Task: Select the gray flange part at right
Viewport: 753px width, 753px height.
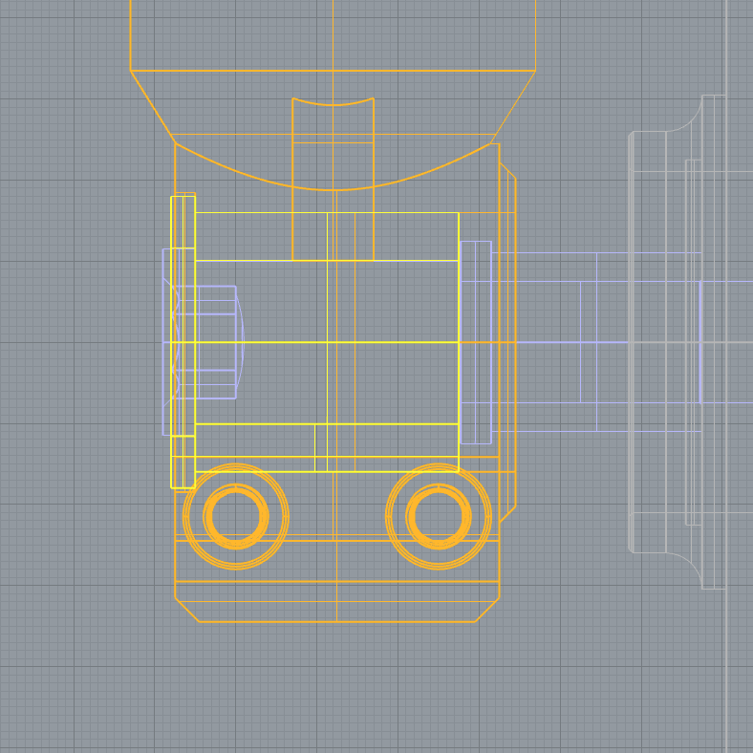Action: [659, 341]
